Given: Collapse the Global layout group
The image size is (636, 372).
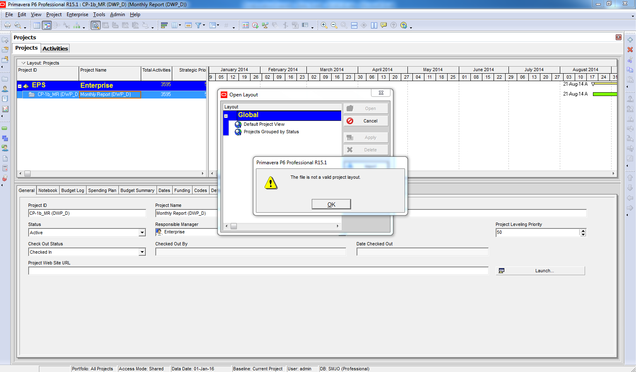Looking at the screenshot, I should tap(226, 116).
